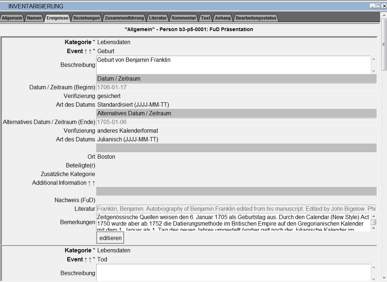Click the Beteiligte(r) label
This screenshot has height=282, width=387.
[x=80, y=166]
